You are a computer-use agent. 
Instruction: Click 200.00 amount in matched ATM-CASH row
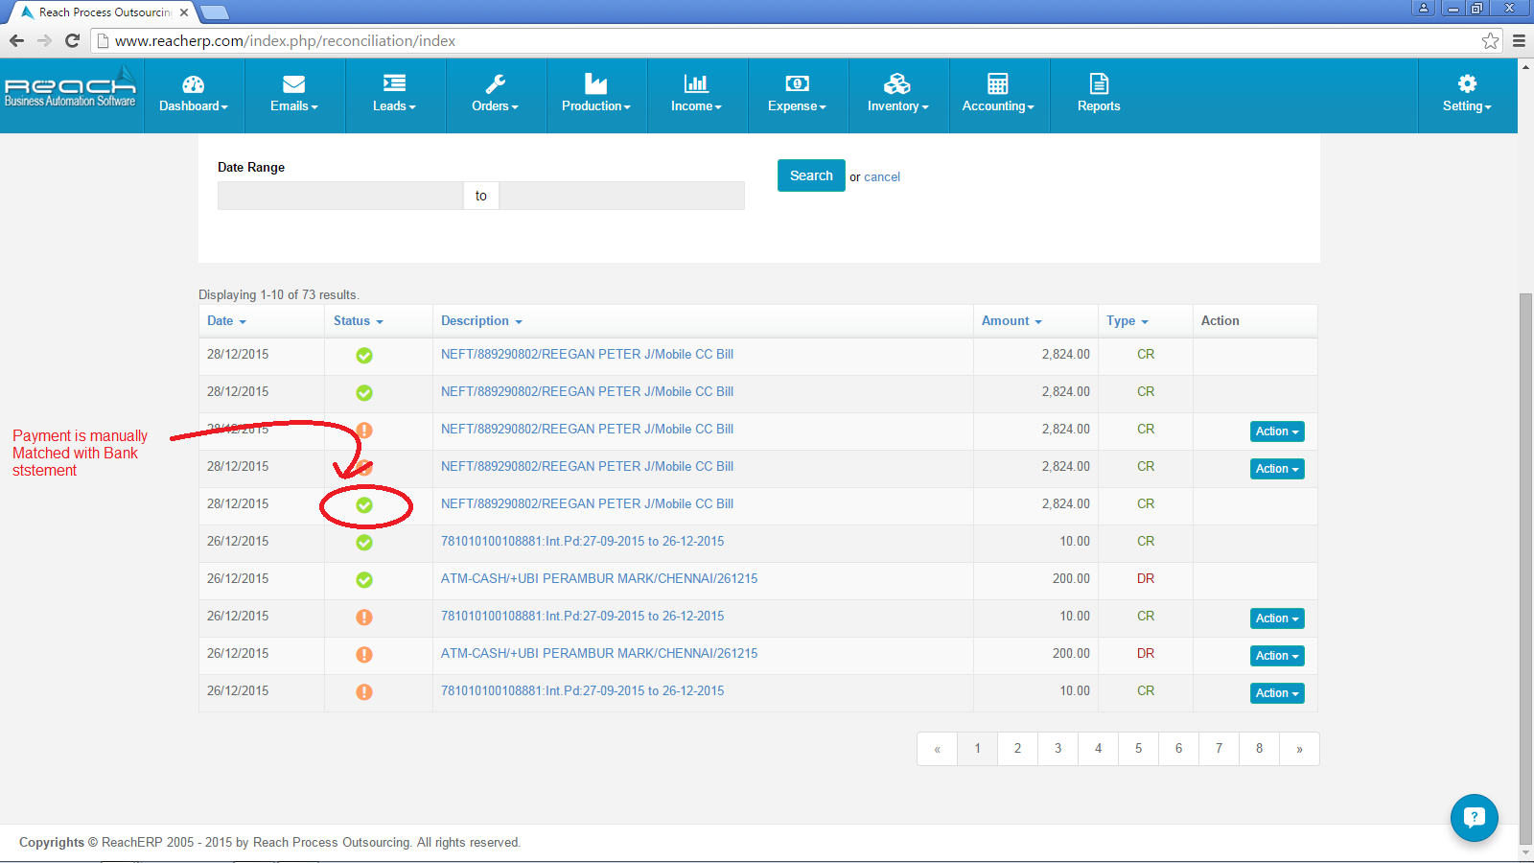1071,579
